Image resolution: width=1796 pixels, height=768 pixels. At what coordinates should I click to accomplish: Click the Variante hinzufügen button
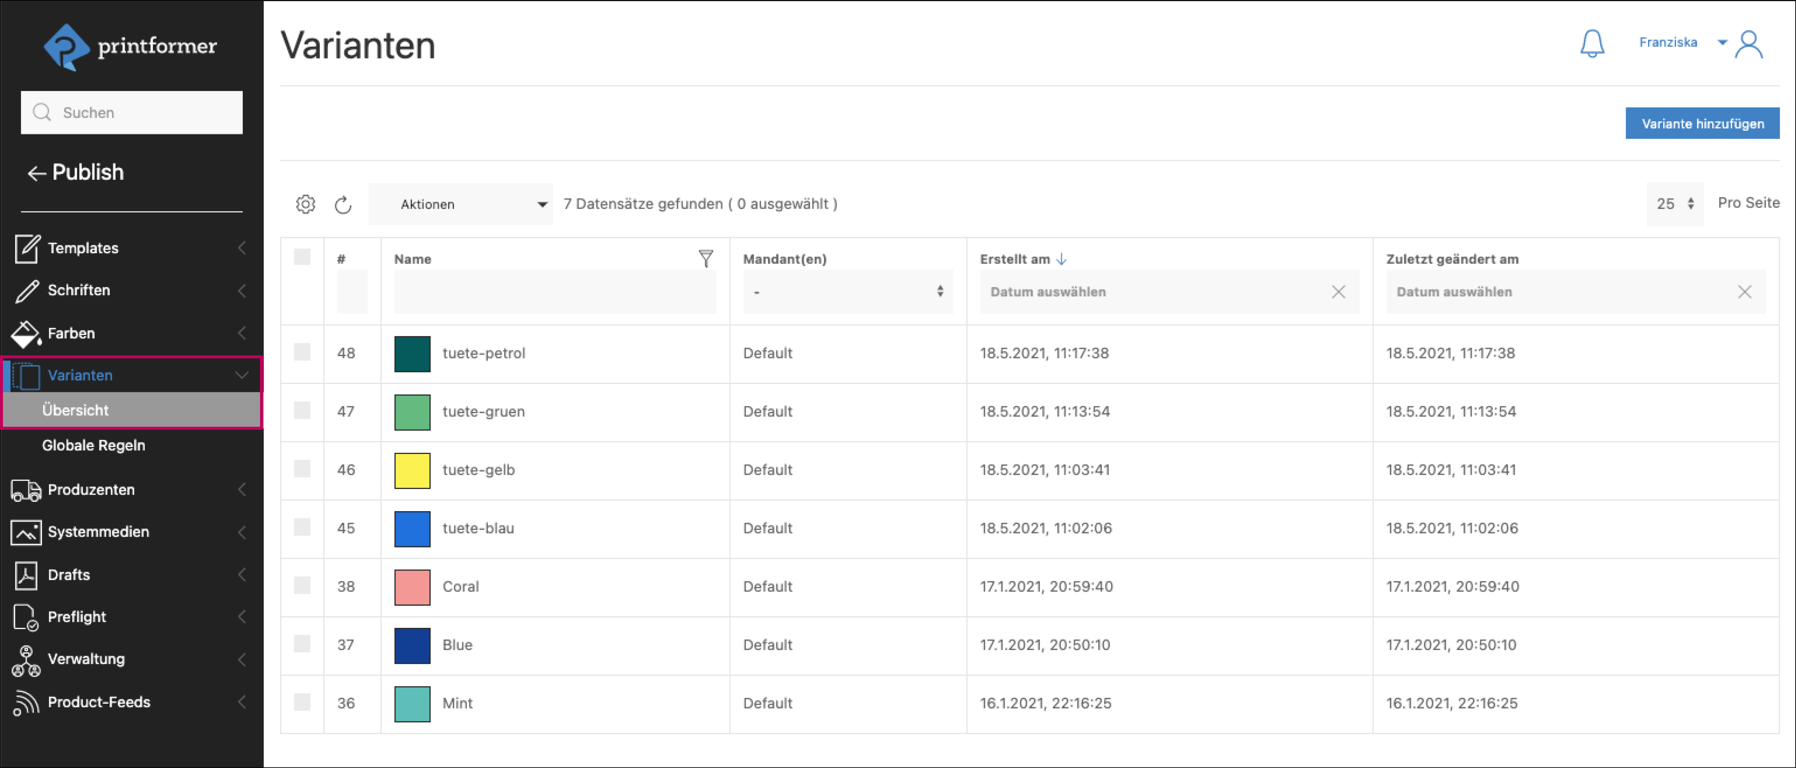(x=1702, y=124)
